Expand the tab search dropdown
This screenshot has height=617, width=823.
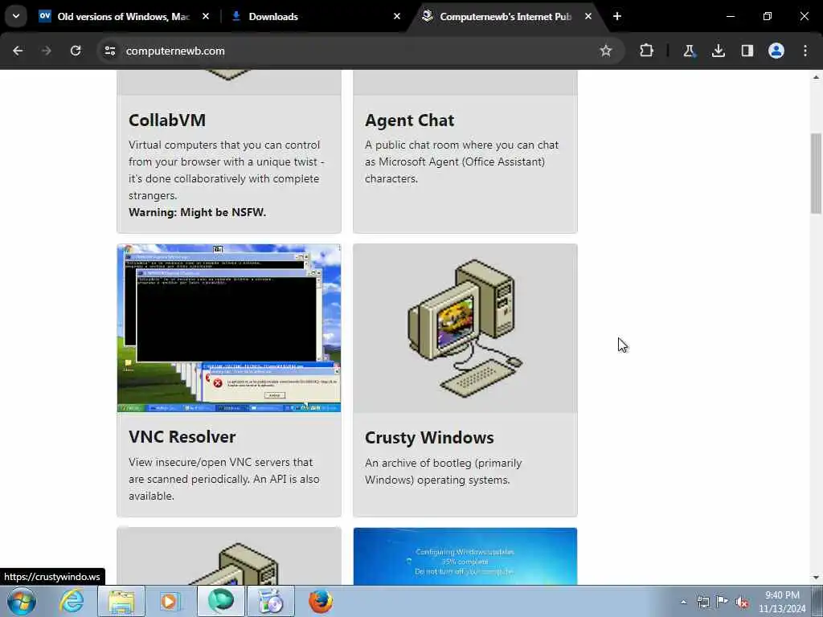pyautogui.click(x=16, y=16)
